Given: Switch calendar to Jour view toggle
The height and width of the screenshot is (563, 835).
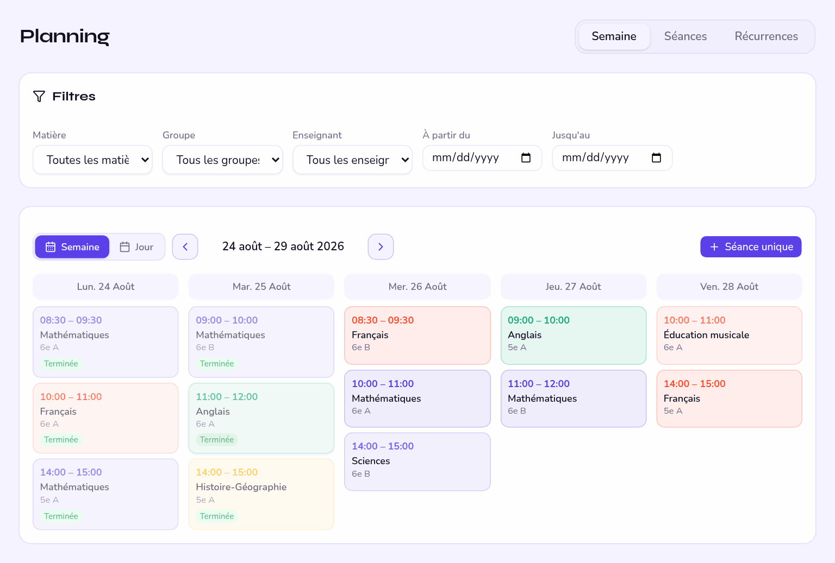Looking at the screenshot, I should 137,247.
